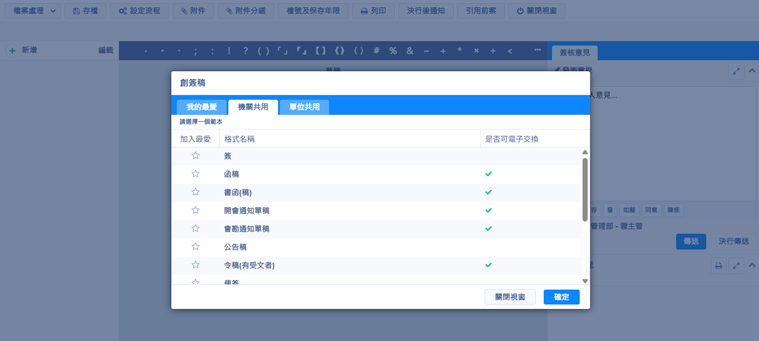Screen dimensions: 759x341
Task: Click the star icon beside 公告稿
Action: (x=195, y=247)
